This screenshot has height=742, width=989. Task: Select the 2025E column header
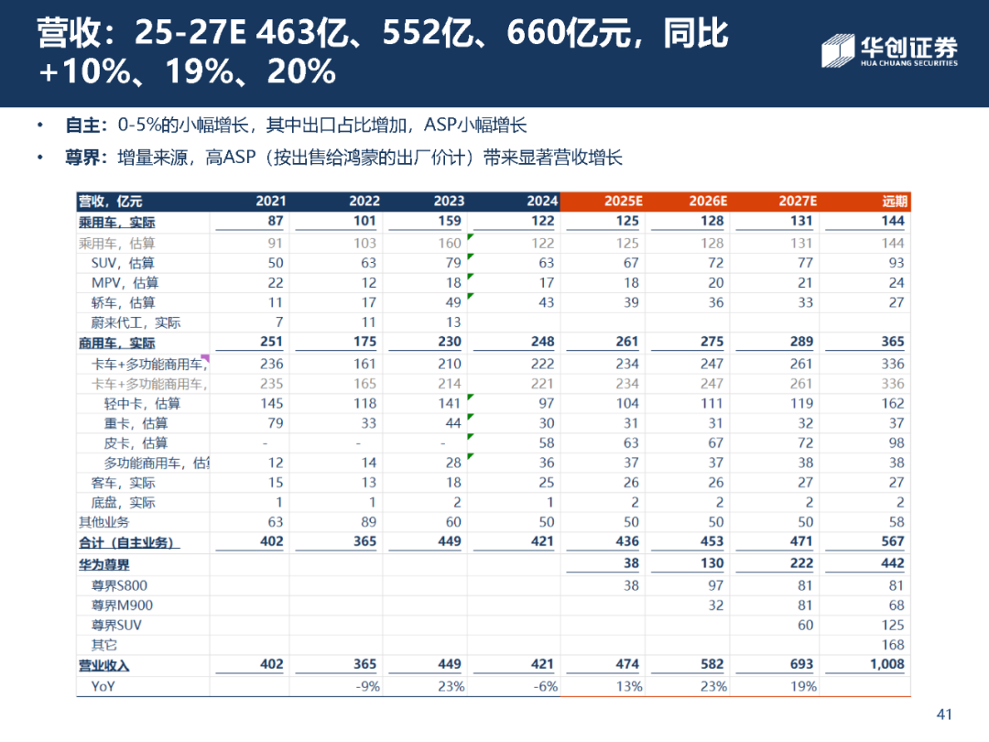pyautogui.click(x=624, y=202)
